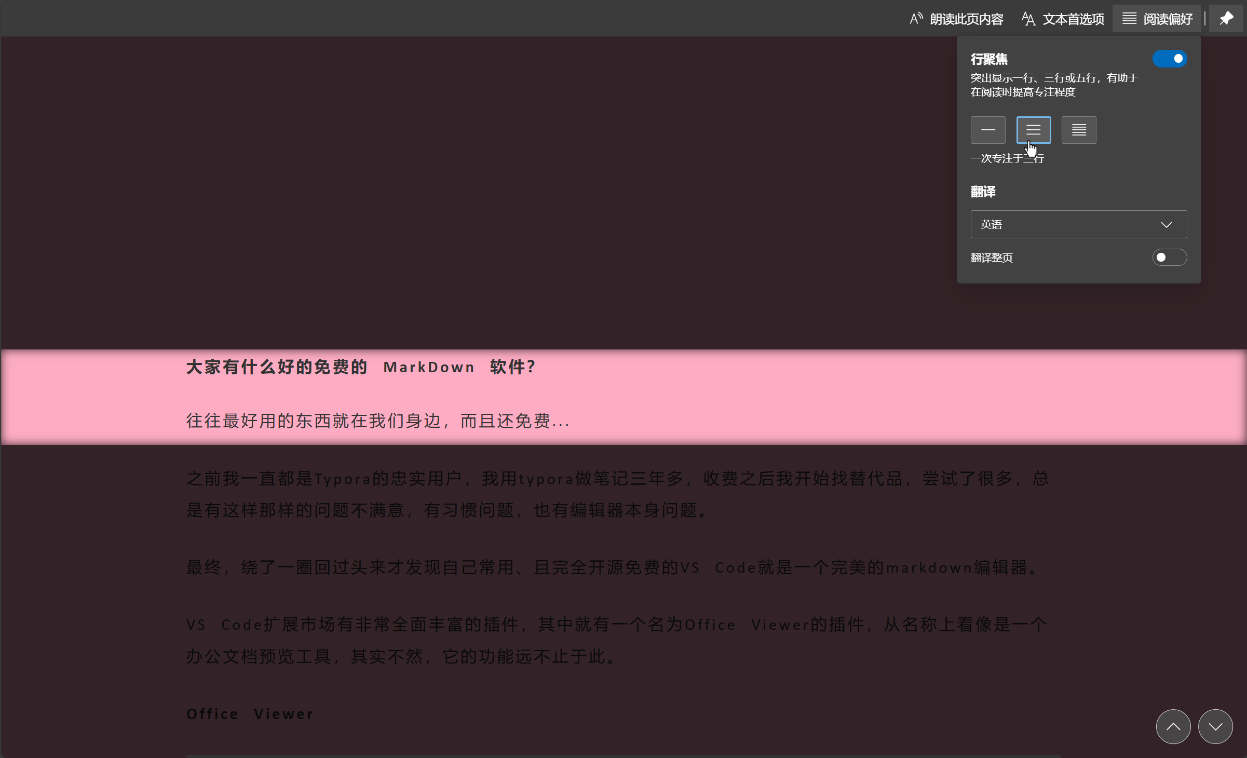
Task: Click the MarkDown article title line
Action: 361,367
